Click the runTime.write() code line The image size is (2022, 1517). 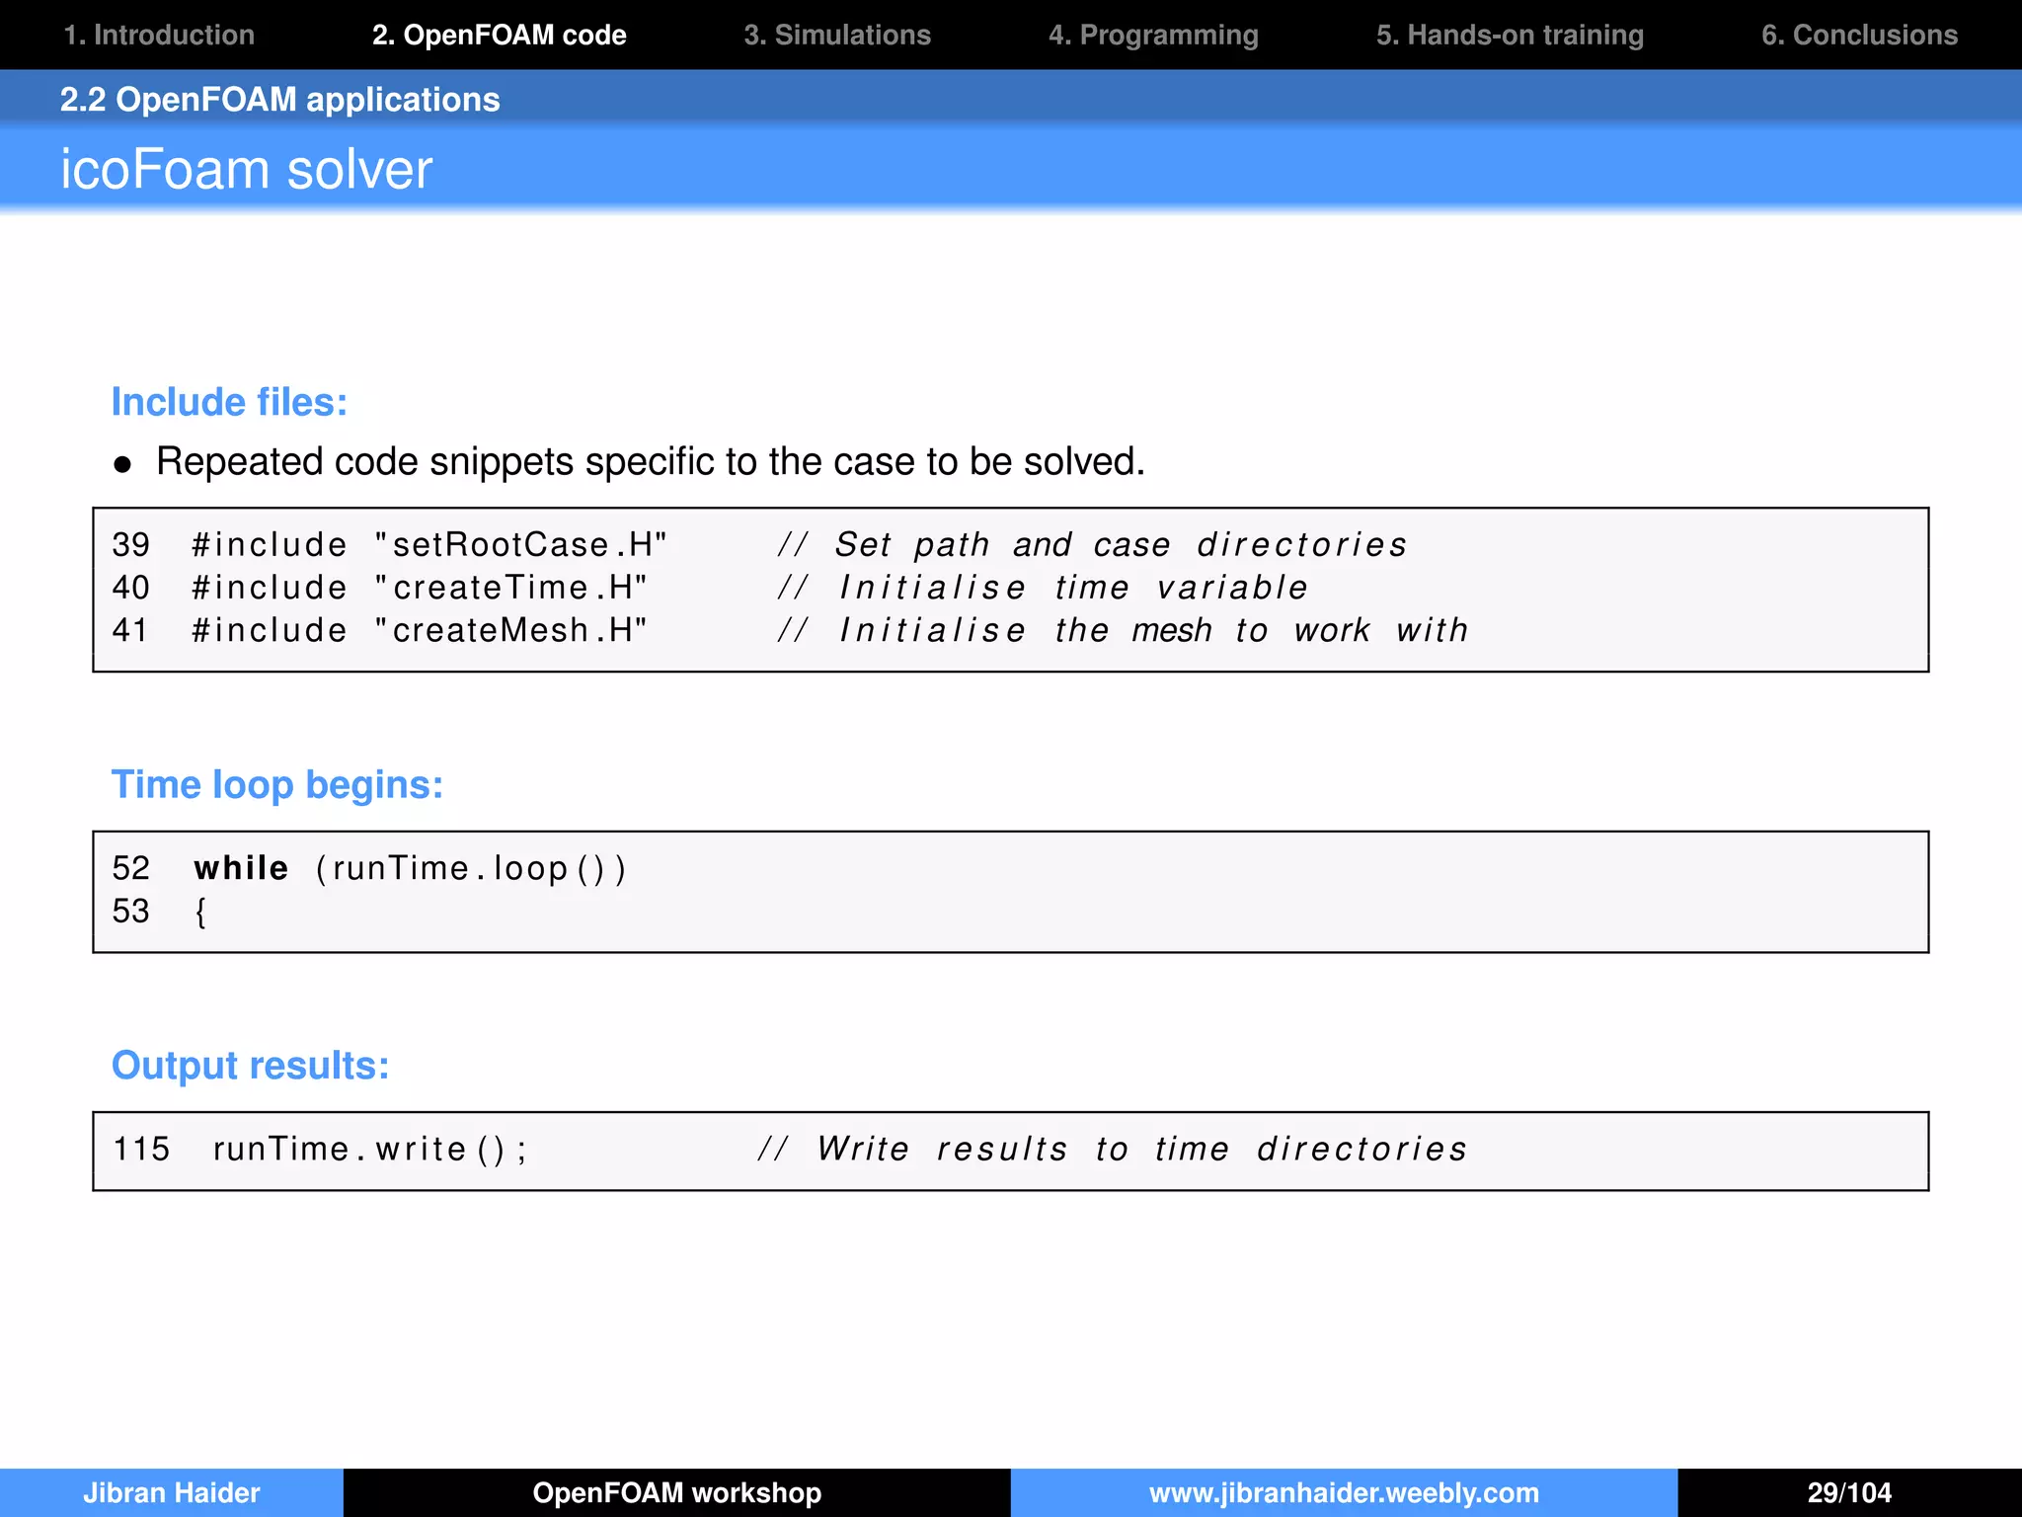coord(790,1149)
